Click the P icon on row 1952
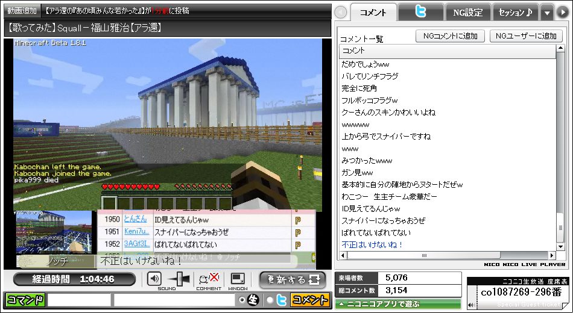 (x=298, y=245)
